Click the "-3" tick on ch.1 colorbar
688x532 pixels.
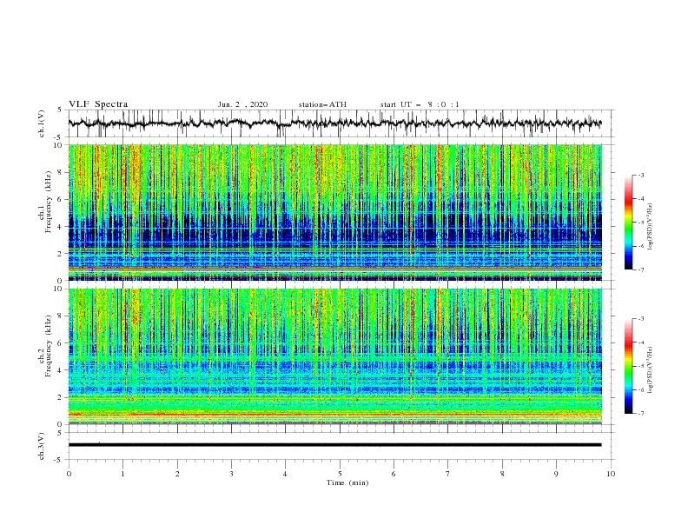pyautogui.click(x=641, y=175)
